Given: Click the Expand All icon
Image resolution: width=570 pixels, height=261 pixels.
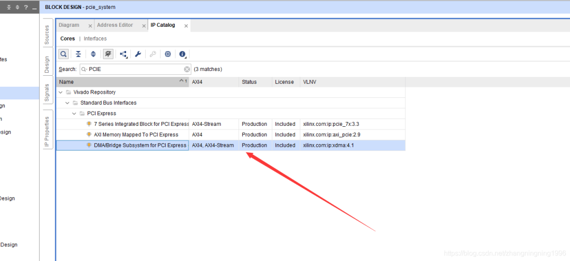Looking at the screenshot, I should [x=93, y=54].
